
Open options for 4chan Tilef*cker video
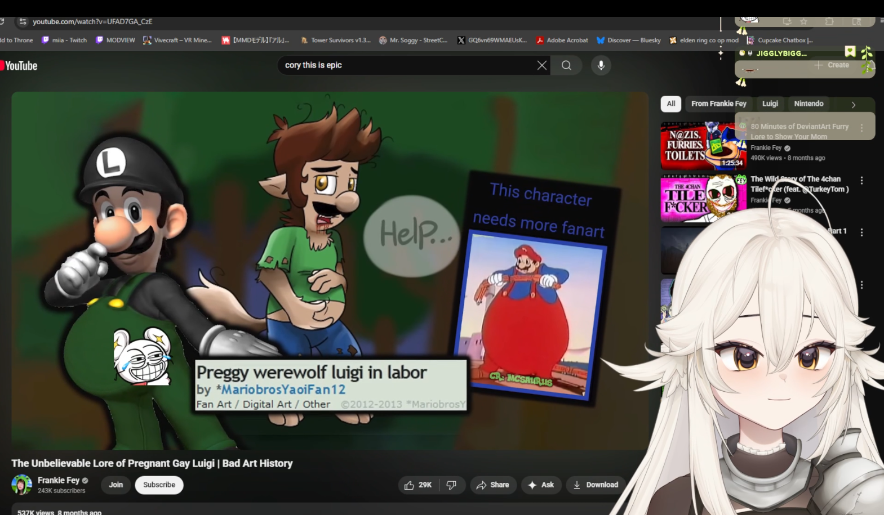pos(861,180)
